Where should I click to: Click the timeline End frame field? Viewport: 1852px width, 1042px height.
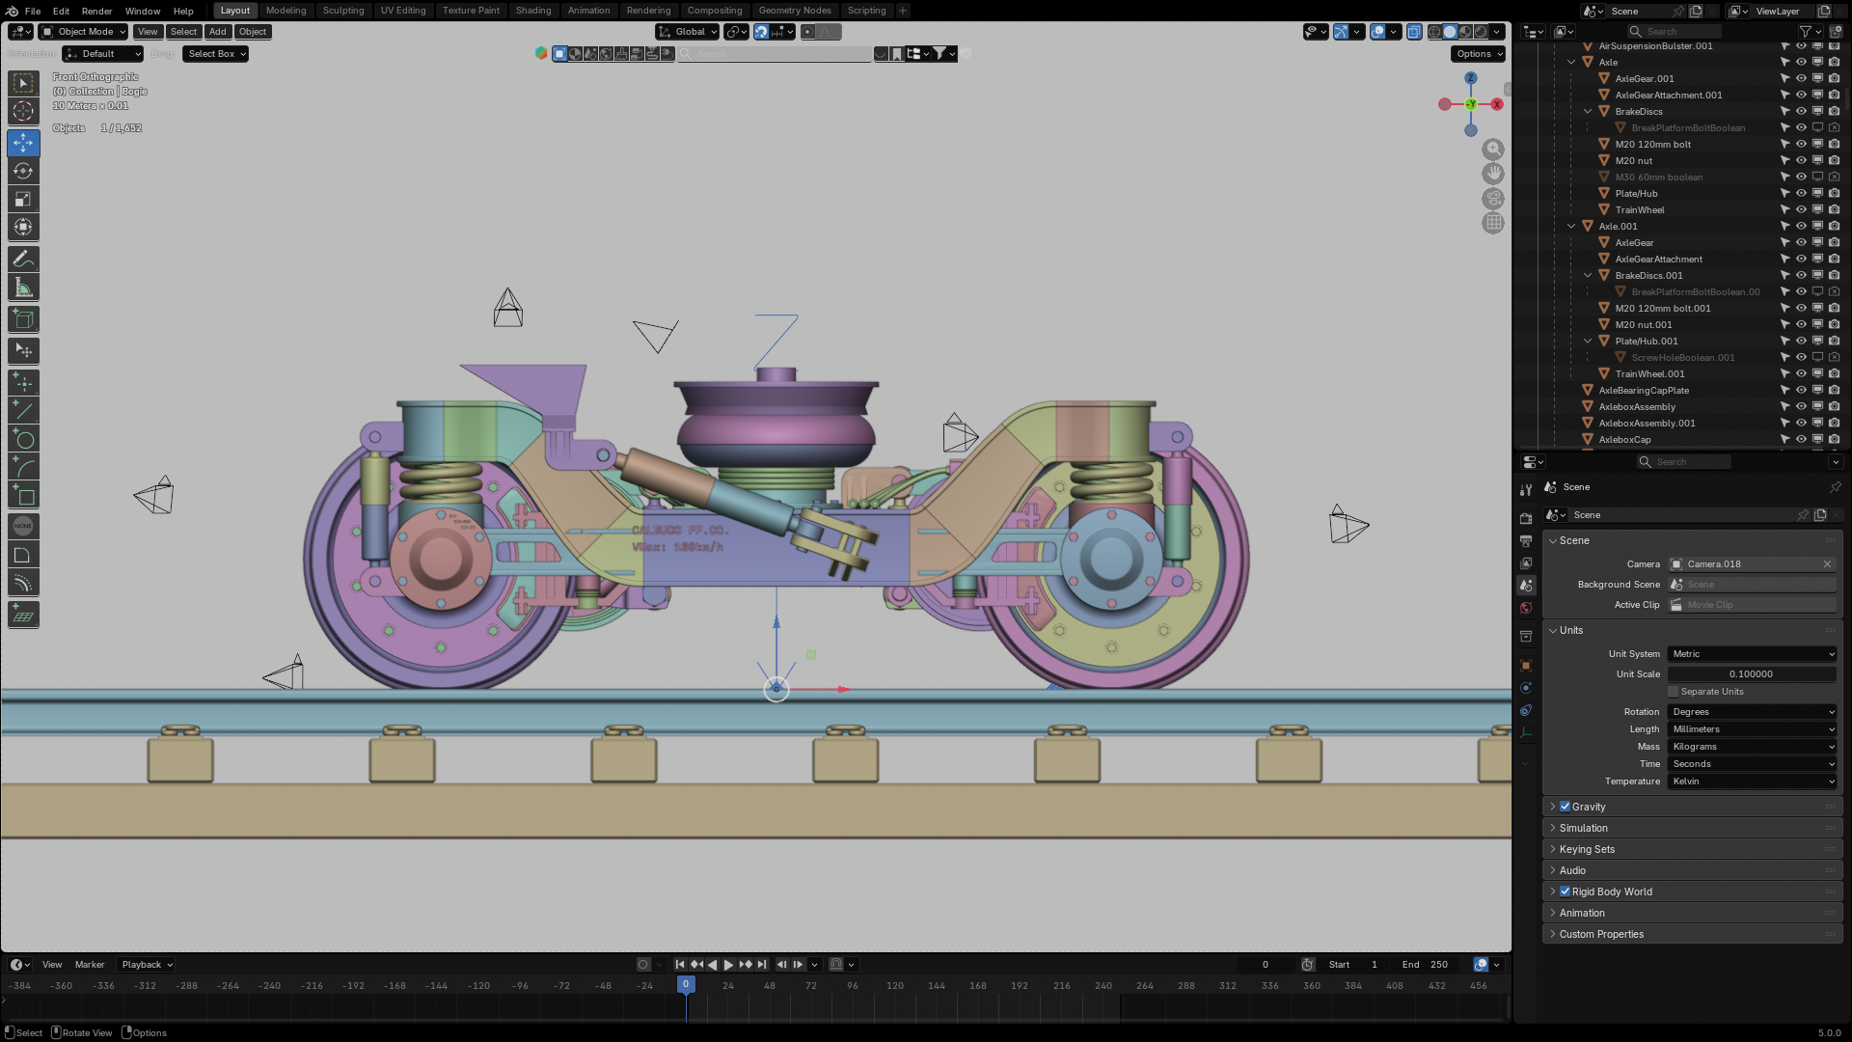pos(1425,965)
